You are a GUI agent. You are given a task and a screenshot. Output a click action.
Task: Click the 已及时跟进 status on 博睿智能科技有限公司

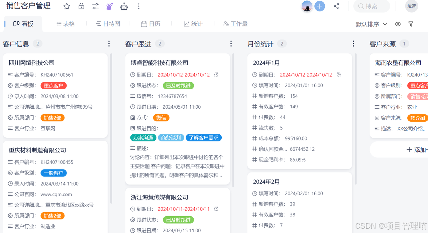pos(178,86)
